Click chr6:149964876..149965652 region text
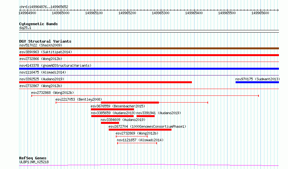The width and height of the screenshot is (288, 169). pyautogui.click(x=44, y=7)
